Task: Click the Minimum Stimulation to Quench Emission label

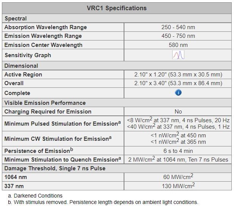Action: pos(63,159)
